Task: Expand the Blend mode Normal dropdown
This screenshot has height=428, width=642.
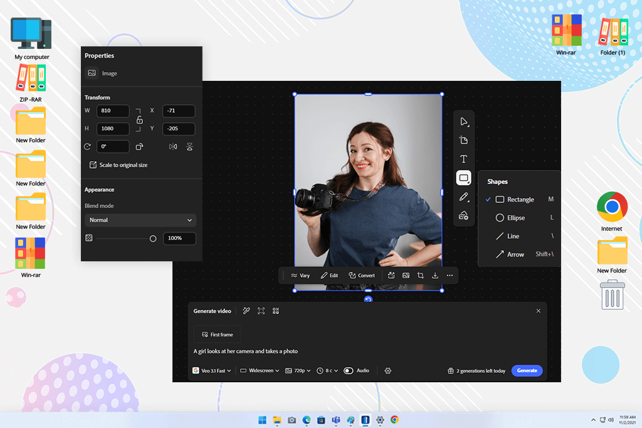Action: [140, 220]
